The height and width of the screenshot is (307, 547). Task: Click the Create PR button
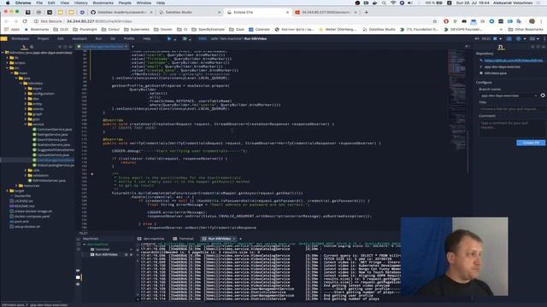[531, 142]
